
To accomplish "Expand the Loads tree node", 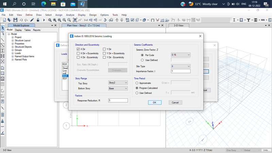I will pos(13,53).
